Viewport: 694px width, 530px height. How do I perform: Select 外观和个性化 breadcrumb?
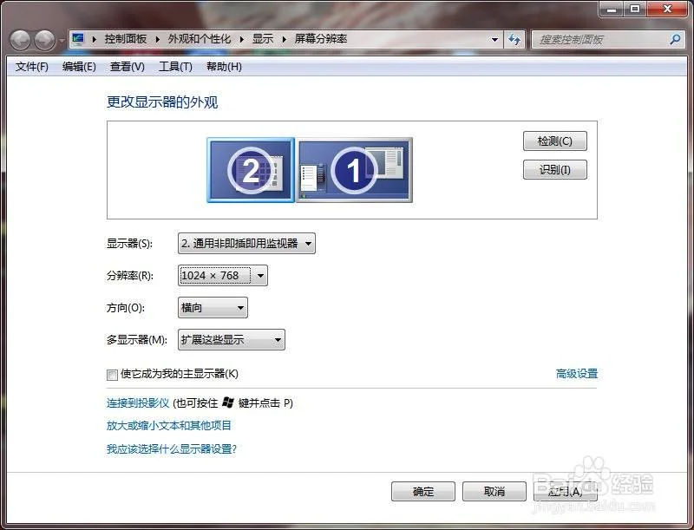(x=200, y=39)
